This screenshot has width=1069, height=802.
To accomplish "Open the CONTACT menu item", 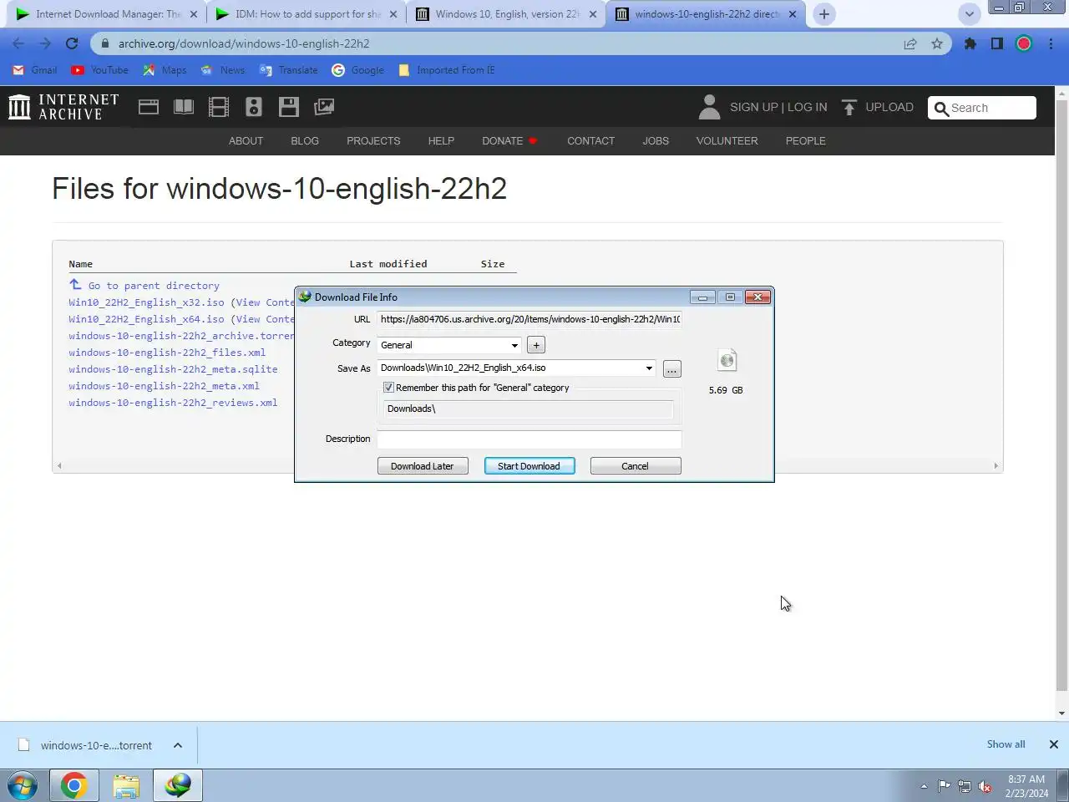I will pos(590,141).
